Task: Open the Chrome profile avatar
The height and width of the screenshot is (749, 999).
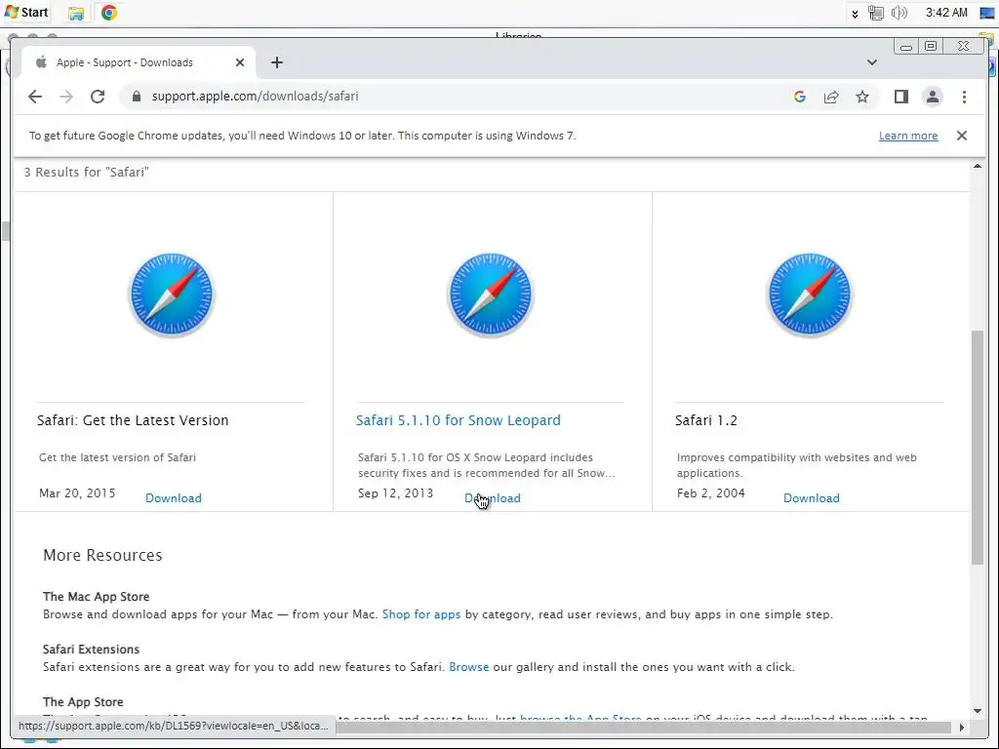Action: click(932, 97)
